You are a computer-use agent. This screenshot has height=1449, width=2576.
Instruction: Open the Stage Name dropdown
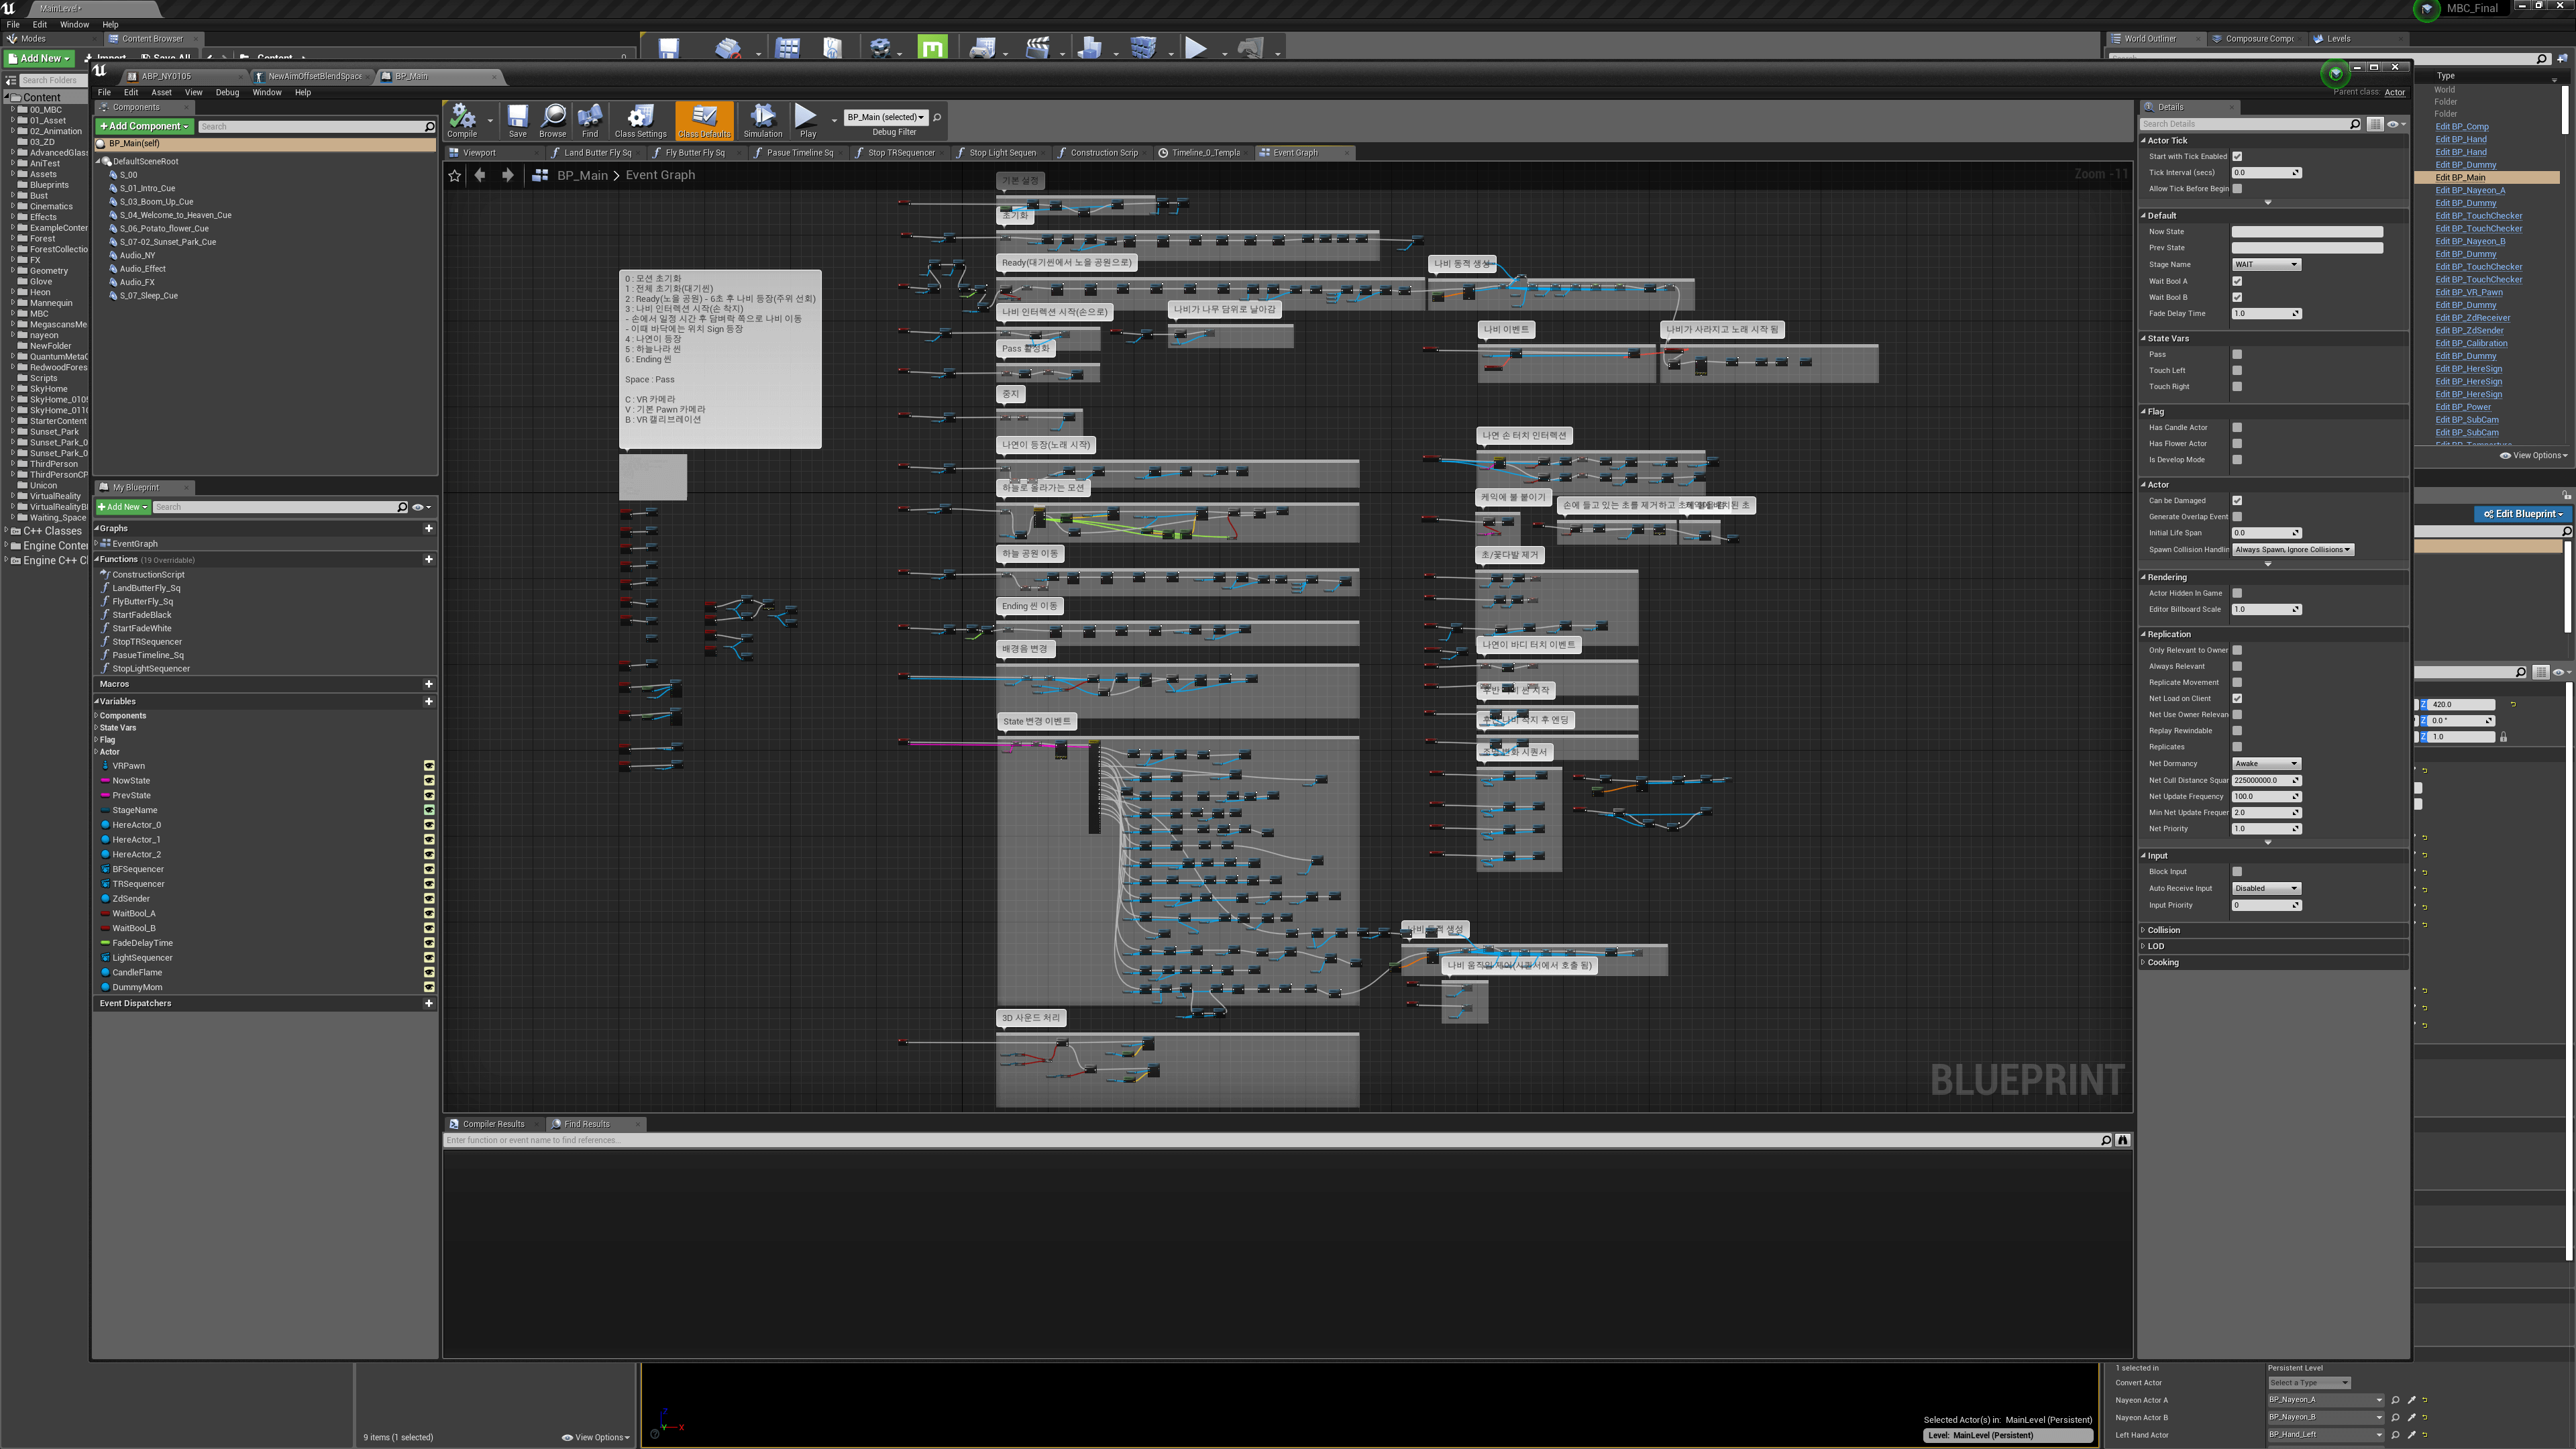[x=2266, y=265]
